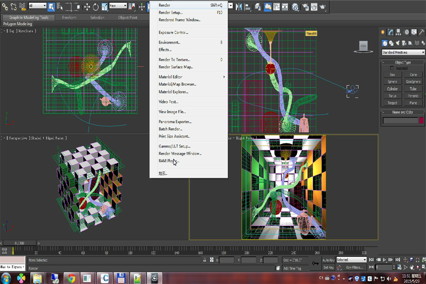Select the Lights category icon
426x284 pixels.
pyautogui.click(x=398, y=43)
